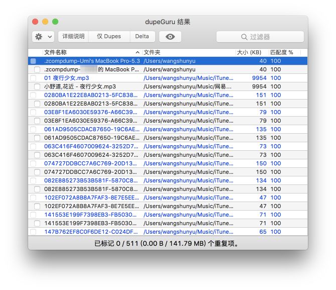The image size is (336, 290).
Task: Check the black 061AD9505CDAC87650 duplicate checkbox
Action: [37, 138]
